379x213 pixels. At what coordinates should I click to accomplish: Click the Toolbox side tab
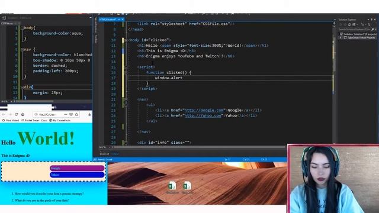96,39
